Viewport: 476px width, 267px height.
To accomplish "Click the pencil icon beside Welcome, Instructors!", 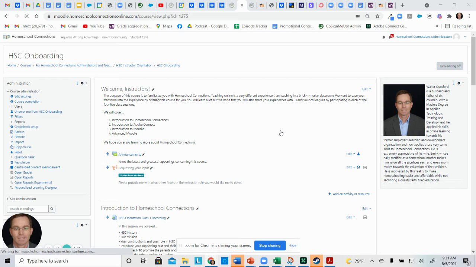I will (153, 89).
